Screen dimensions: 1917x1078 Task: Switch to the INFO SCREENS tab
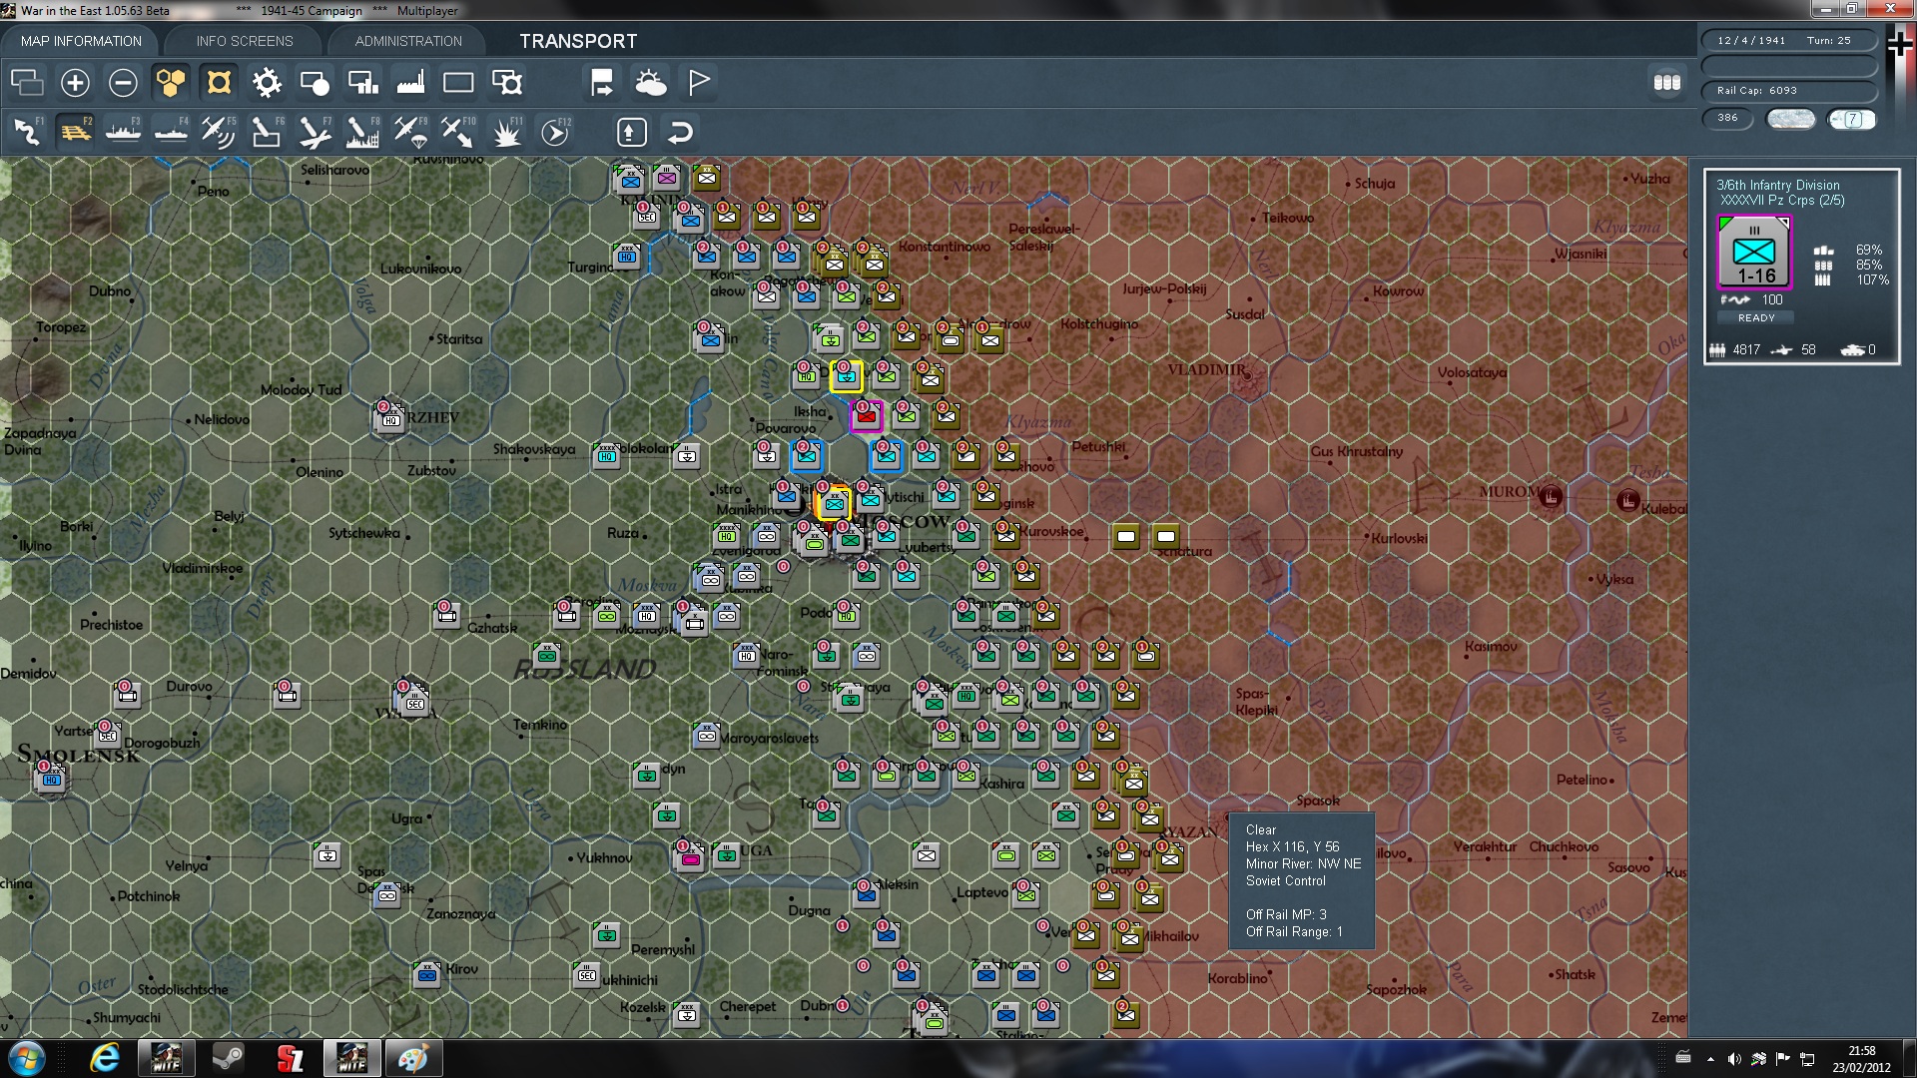click(x=245, y=41)
